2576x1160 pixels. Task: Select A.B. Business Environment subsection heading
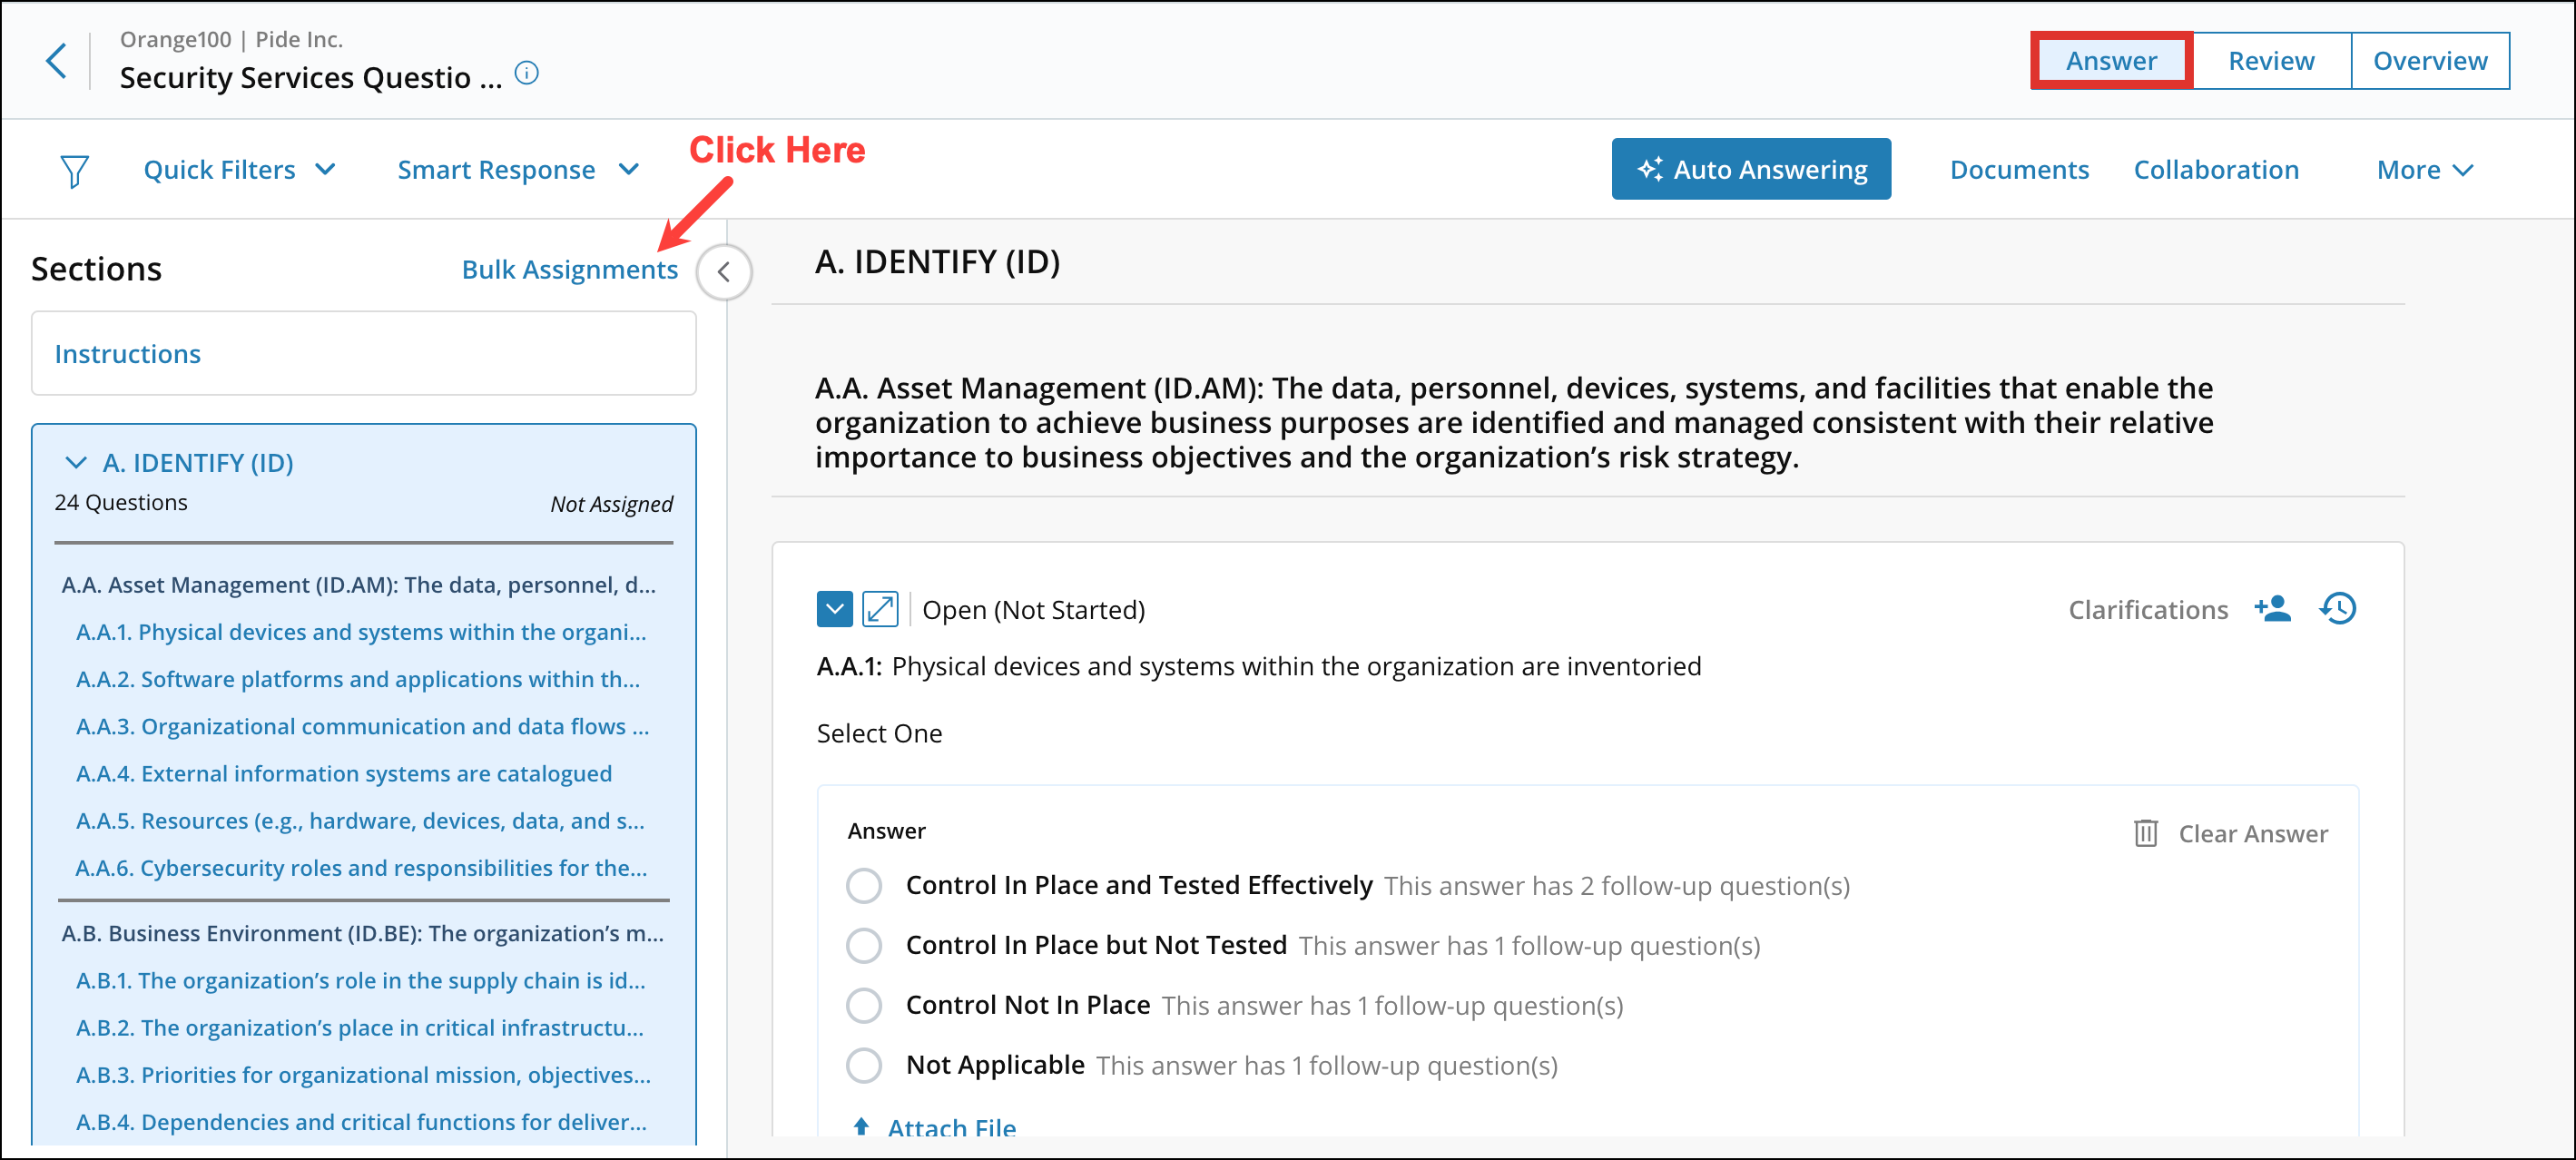[x=362, y=933]
